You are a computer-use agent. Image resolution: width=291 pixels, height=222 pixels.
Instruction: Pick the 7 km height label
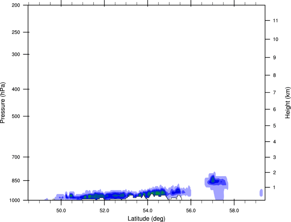(275, 93)
